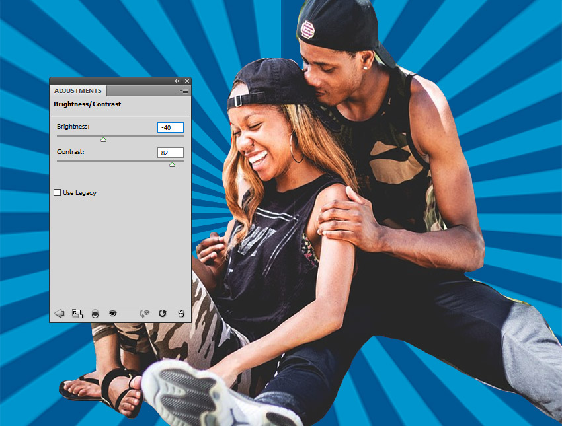562x426 pixels.
Task: Reset adjustment to defaults icon
Action: 163,314
